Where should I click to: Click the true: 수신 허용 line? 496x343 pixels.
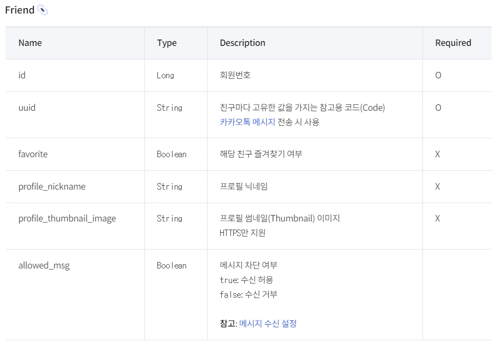pos(246,280)
